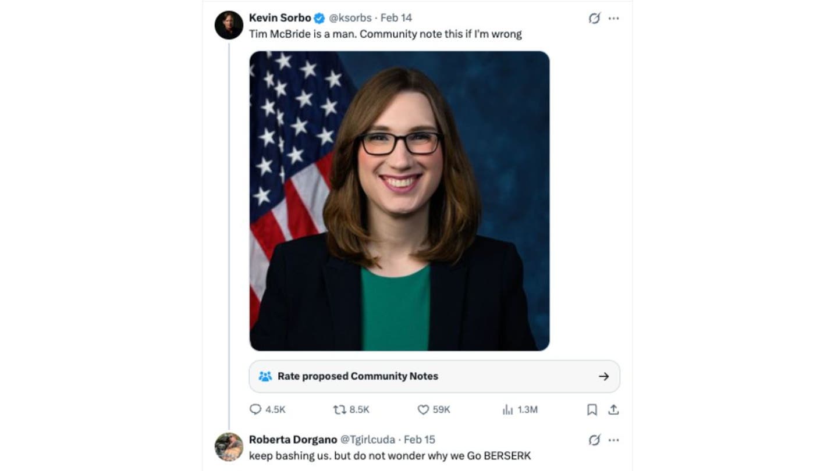This screenshot has width=838, height=471.
Task: Click the share upload icon
Action: pyautogui.click(x=613, y=409)
